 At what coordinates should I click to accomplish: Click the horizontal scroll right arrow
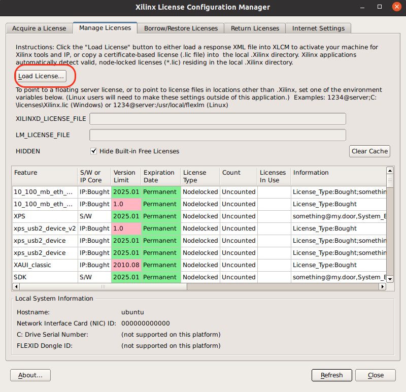coord(383,286)
